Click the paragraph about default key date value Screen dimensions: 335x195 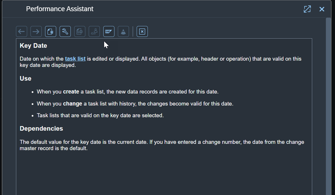[162, 145]
